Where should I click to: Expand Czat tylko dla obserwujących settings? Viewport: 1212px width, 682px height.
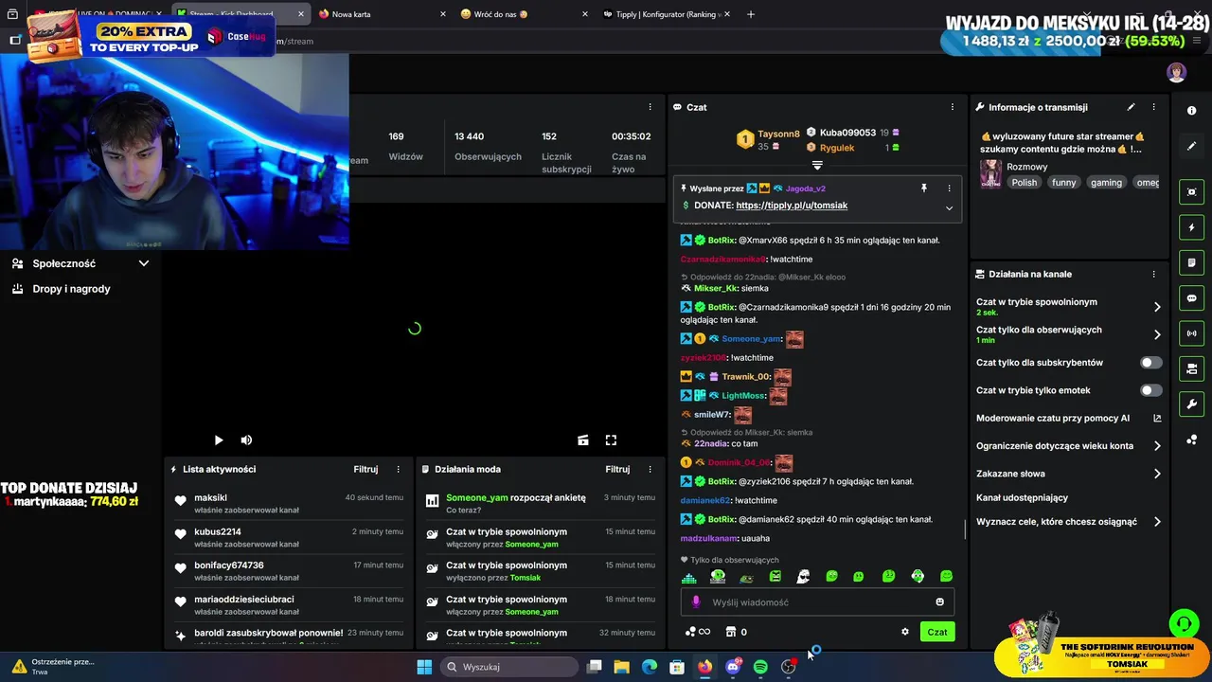[x=1157, y=334]
